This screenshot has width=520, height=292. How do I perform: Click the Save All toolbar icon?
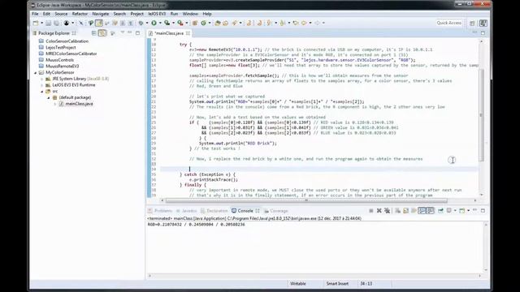56,23
